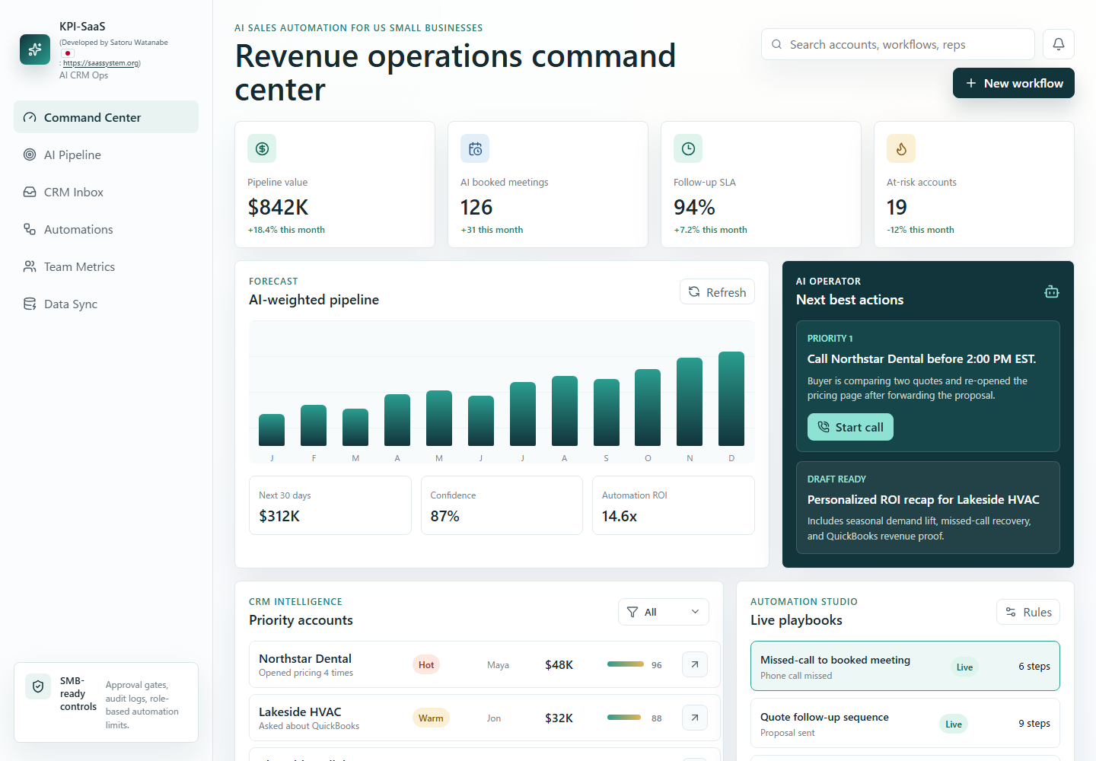
Task: Click the November bar in pipeline chart
Action: point(690,402)
